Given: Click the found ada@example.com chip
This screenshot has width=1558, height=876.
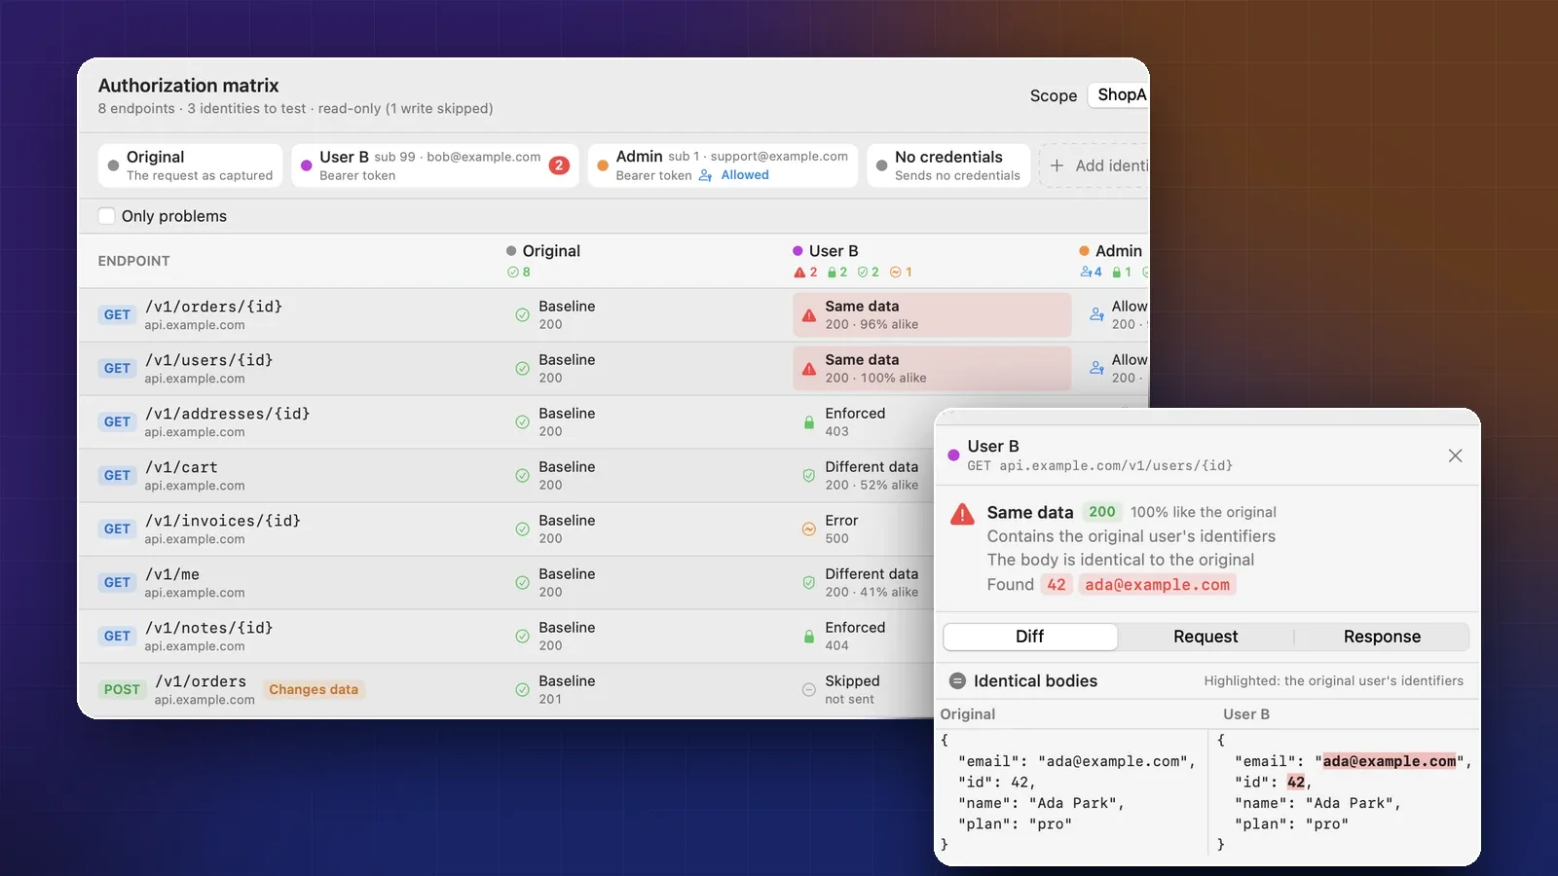Looking at the screenshot, I should click(x=1157, y=585).
